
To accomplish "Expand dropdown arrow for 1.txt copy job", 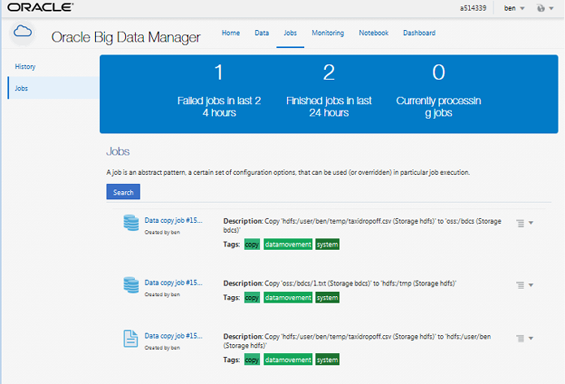I will click(x=531, y=285).
